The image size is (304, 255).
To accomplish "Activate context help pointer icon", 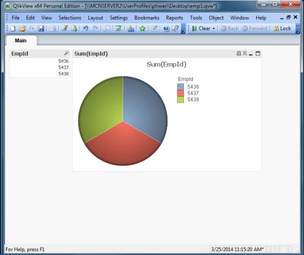I will point(175,28).
